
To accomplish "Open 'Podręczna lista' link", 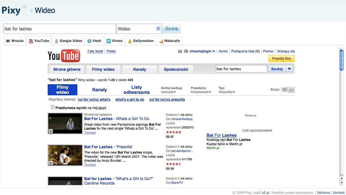I will 243,51.
